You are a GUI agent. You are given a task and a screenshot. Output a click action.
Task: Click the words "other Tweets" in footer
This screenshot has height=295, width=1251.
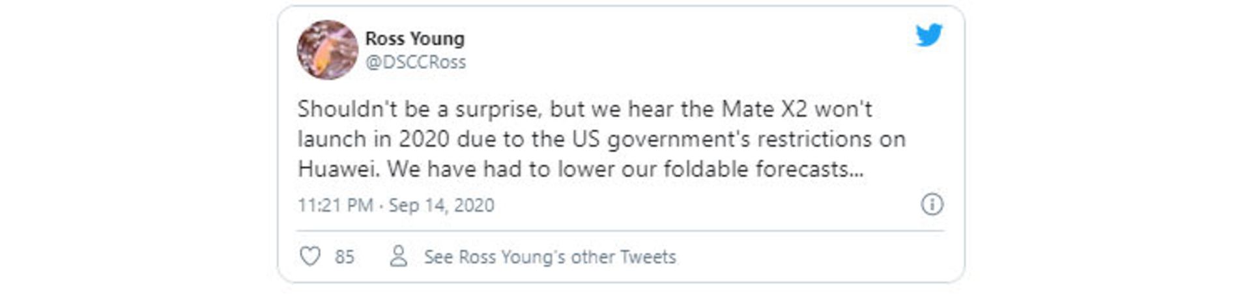pos(624,257)
